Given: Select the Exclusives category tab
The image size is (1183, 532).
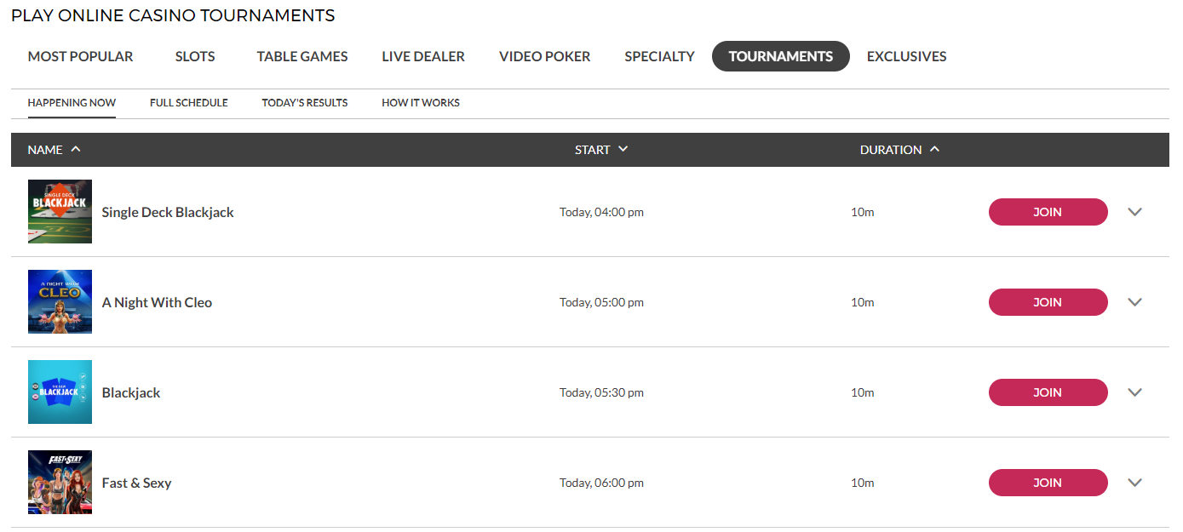Looking at the screenshot, I should pyautogui.click(x=906, y=56).
